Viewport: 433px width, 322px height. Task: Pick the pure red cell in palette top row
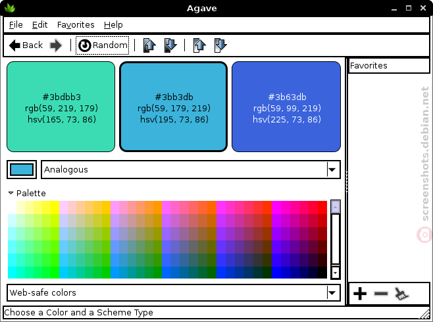322,207
